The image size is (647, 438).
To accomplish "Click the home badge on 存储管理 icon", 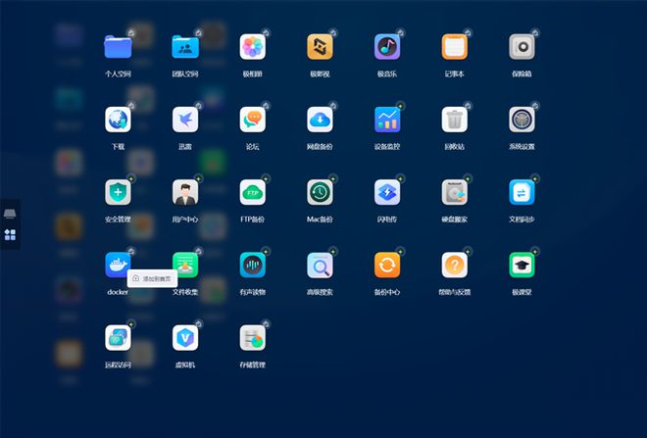I will point(266,324).
